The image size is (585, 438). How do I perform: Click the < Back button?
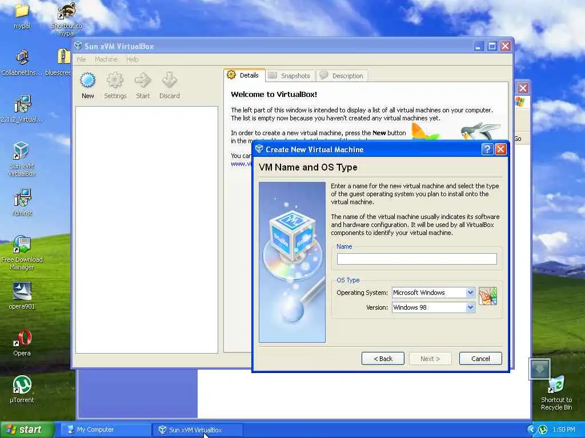pos(383,359)
